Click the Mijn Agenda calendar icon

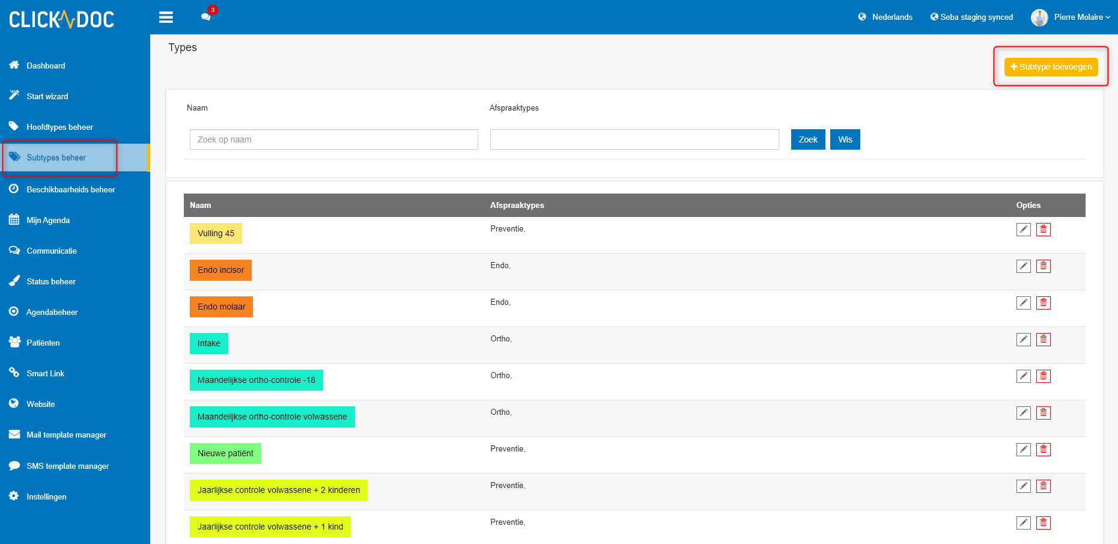[x=13, y=219]
